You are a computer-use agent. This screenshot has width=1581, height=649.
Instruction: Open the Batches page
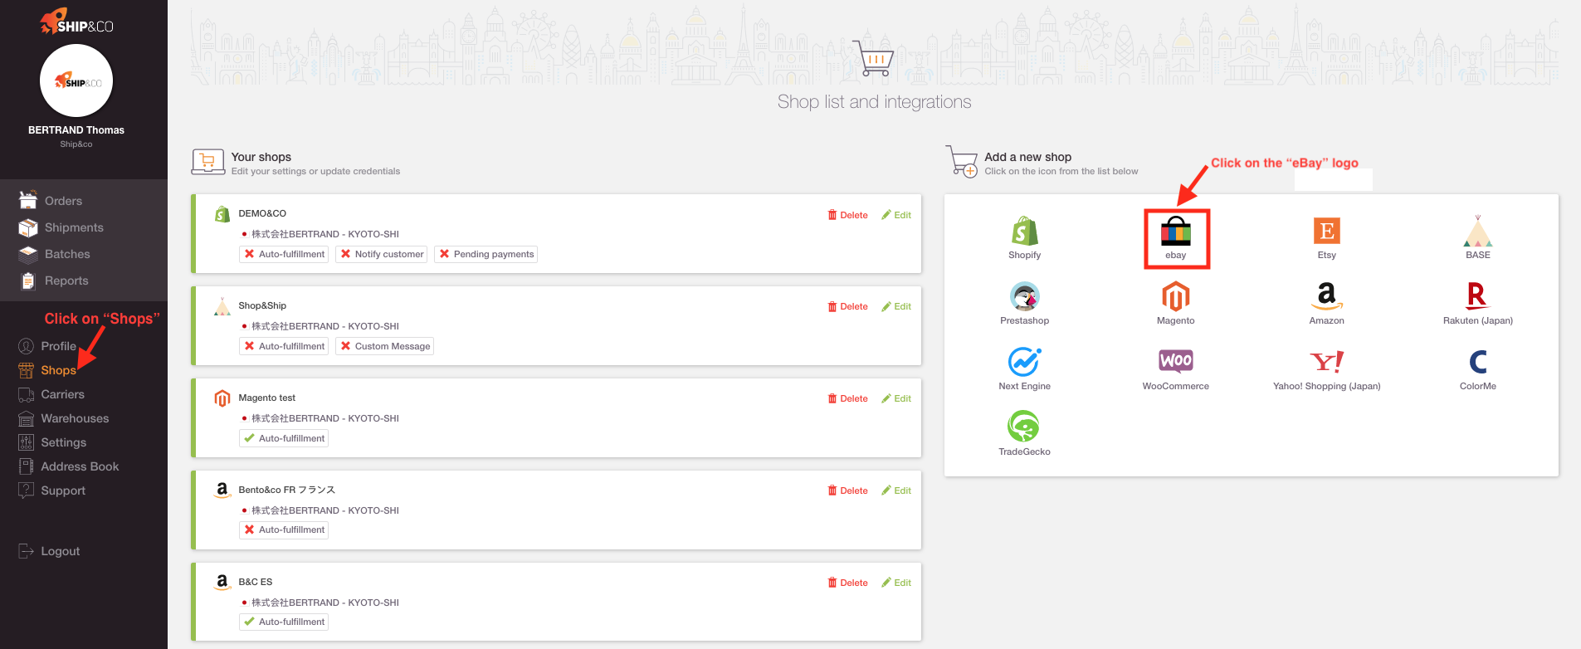(x=67, y=254)
